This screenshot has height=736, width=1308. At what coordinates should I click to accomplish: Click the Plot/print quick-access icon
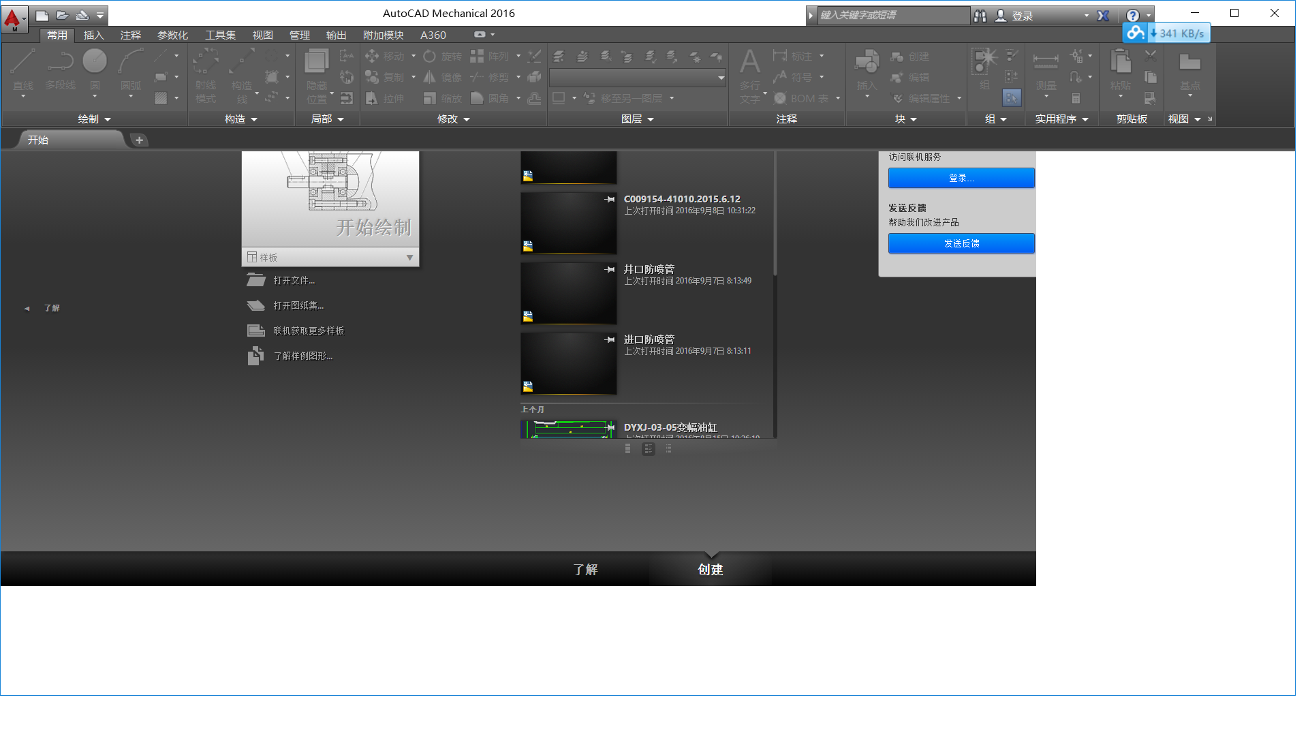82,15
